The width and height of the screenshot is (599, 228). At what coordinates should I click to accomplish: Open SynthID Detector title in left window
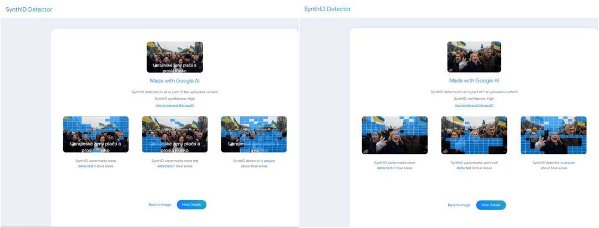29,9
